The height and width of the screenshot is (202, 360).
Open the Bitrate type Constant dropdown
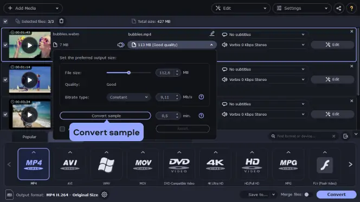(x=128, y=97)
